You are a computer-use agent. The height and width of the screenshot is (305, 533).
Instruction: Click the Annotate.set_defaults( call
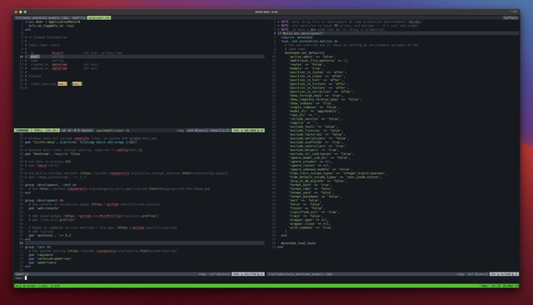pos(305,53)
